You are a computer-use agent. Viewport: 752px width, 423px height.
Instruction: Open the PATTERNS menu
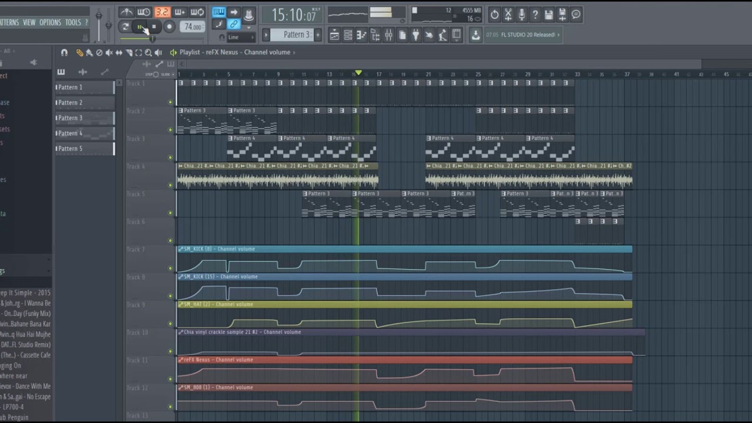[x=8, y=22]
